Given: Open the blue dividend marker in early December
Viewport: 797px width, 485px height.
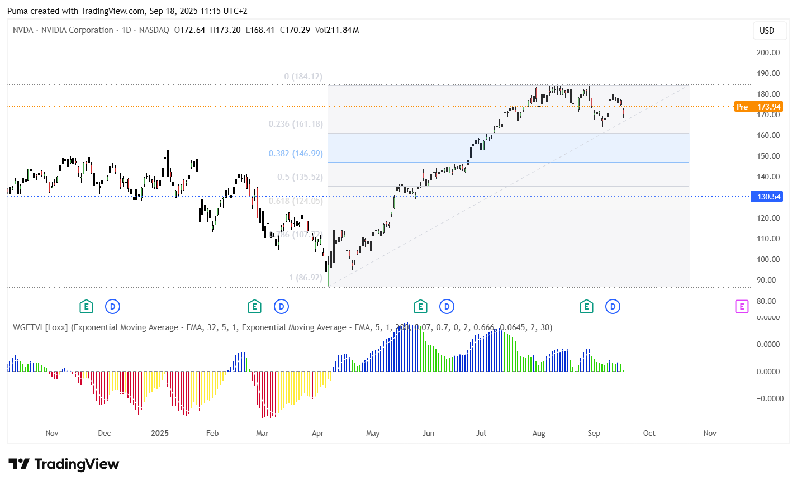Looking at the screenshot, I should (x=113, y=306).
